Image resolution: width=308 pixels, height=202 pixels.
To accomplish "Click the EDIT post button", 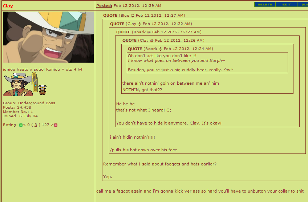I will tap(287, 4).
